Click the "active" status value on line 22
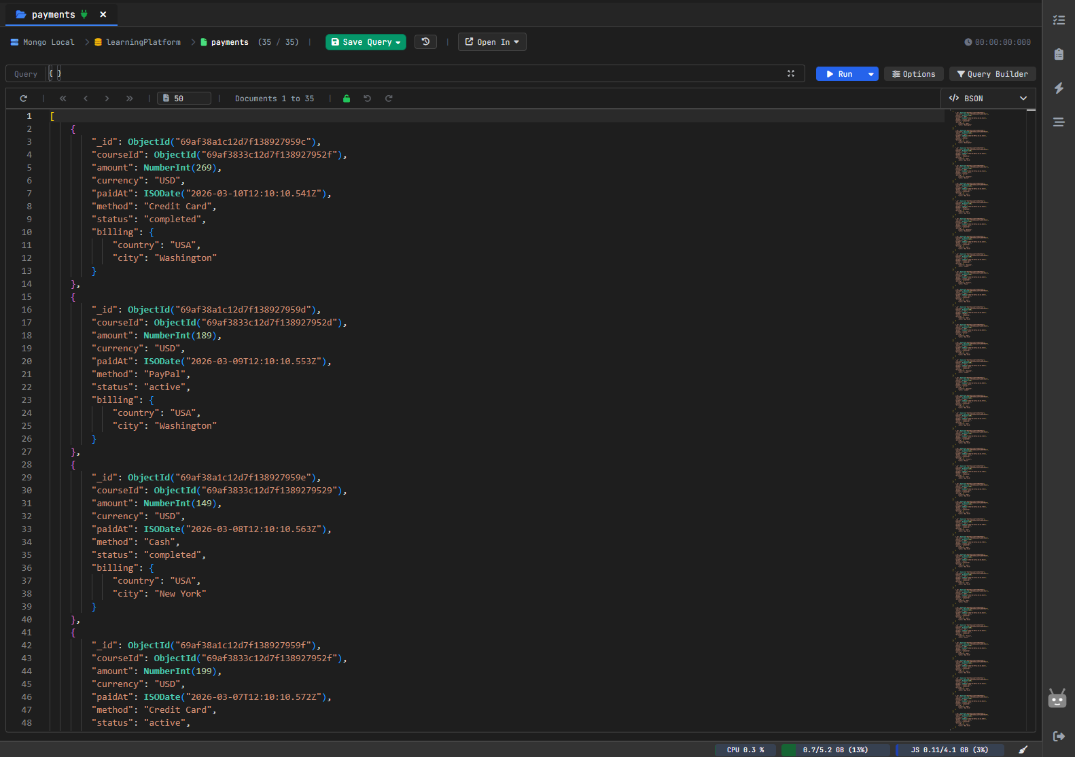Screen dimensions: 1075x757 click(165, 387)
